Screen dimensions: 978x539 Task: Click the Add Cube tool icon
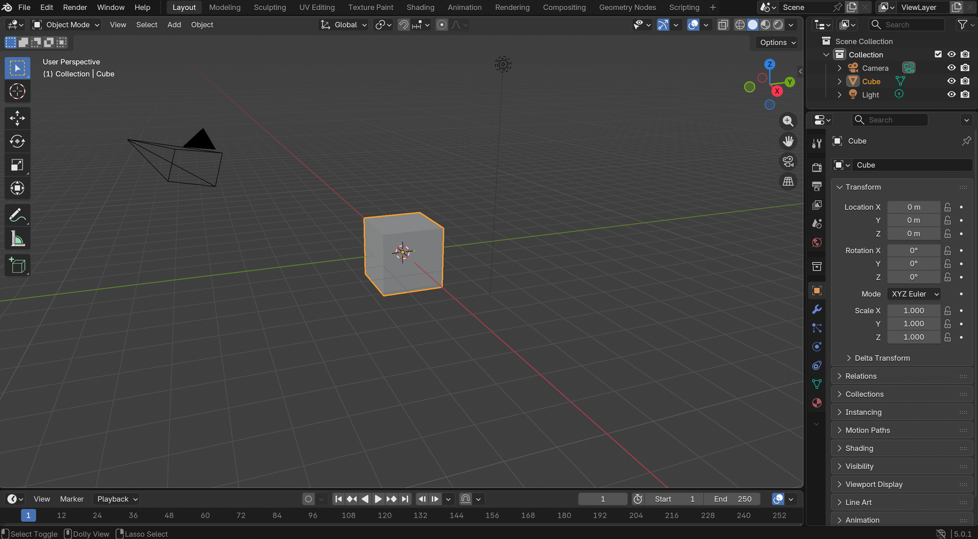tap(17, 265)
